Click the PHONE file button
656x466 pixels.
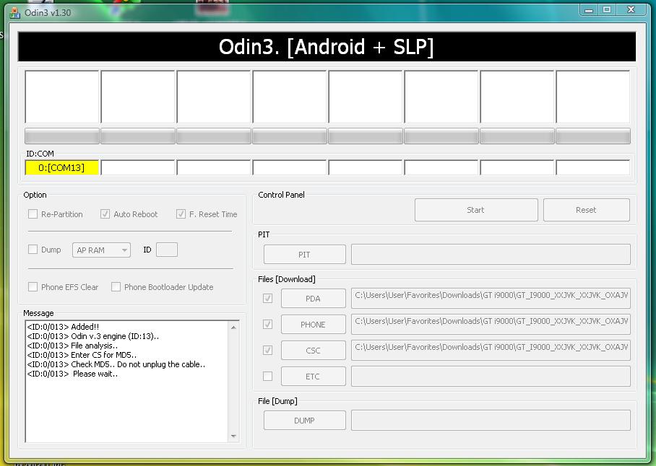pos(314,325)
